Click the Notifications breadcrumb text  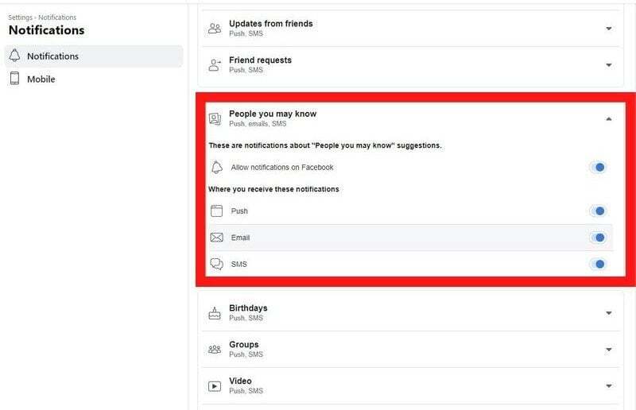click(x=57, y=17)
